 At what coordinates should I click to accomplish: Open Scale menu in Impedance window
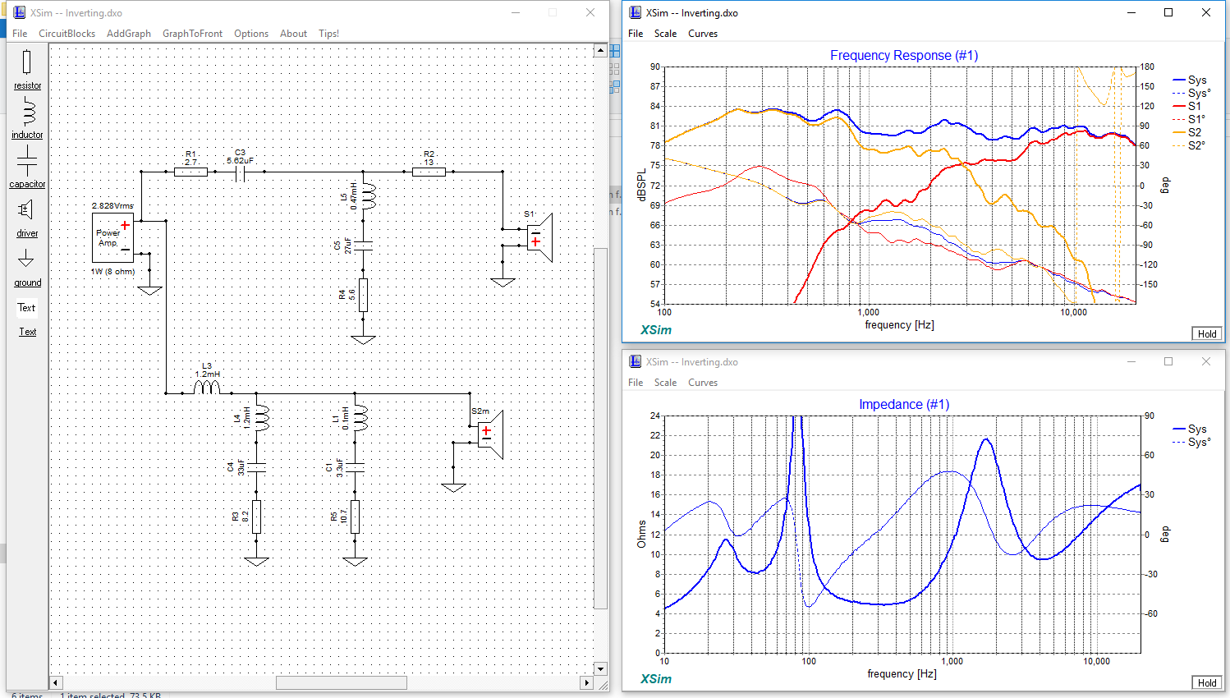tap(665, 383)
